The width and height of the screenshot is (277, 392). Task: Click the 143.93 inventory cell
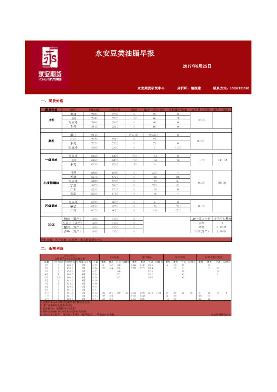[222, 160]
